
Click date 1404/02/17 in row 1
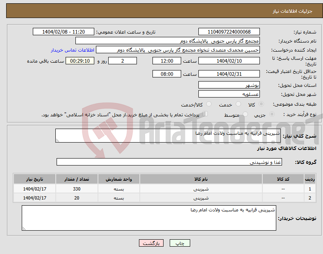click(34, 189)
